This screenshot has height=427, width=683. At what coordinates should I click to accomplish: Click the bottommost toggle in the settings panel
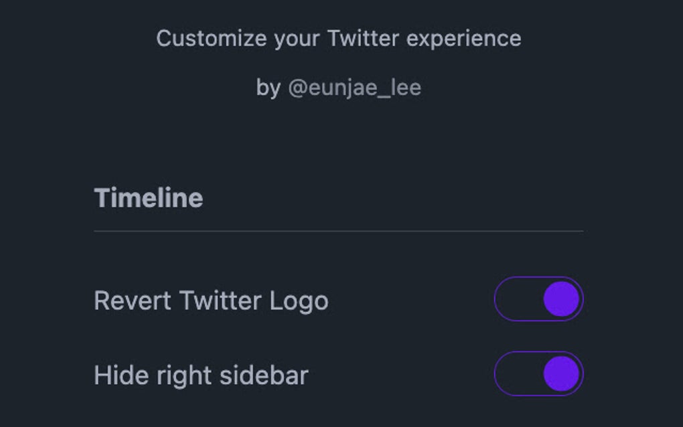pos(539,375)
